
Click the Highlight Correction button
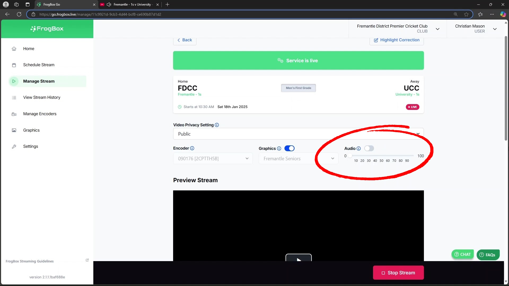(397, 40)
